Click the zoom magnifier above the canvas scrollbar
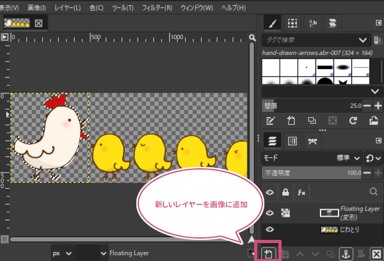The height and width of the screenshot is (261, 384). point(252,38)
